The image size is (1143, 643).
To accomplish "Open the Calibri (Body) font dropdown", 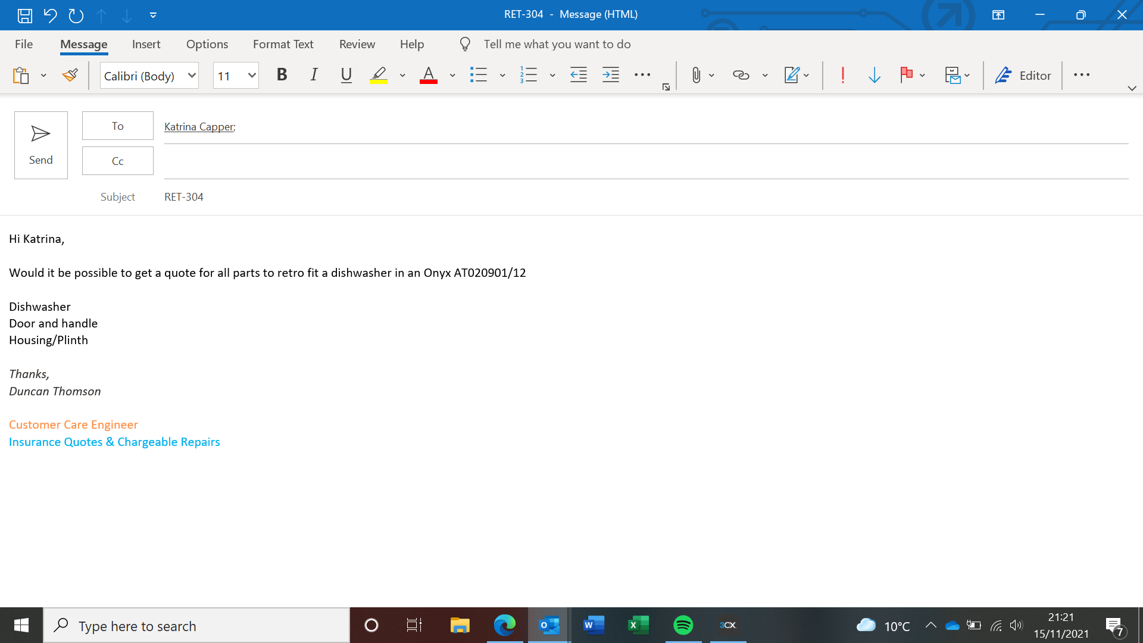I will coord(192,76).
